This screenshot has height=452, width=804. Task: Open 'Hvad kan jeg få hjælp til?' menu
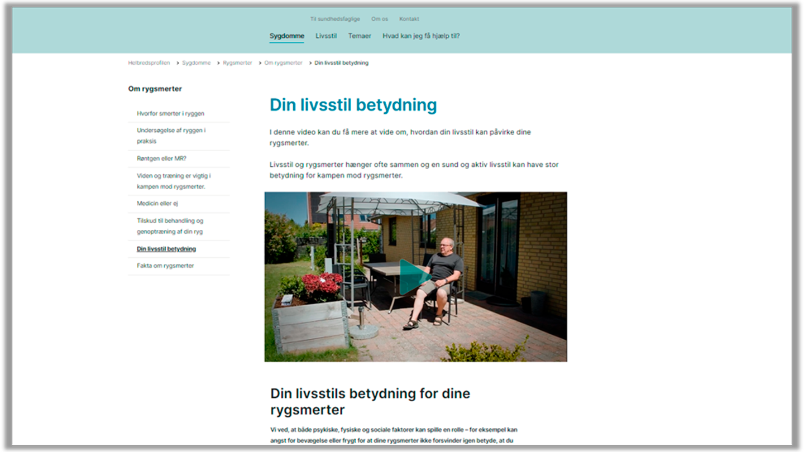pos(420,36)
